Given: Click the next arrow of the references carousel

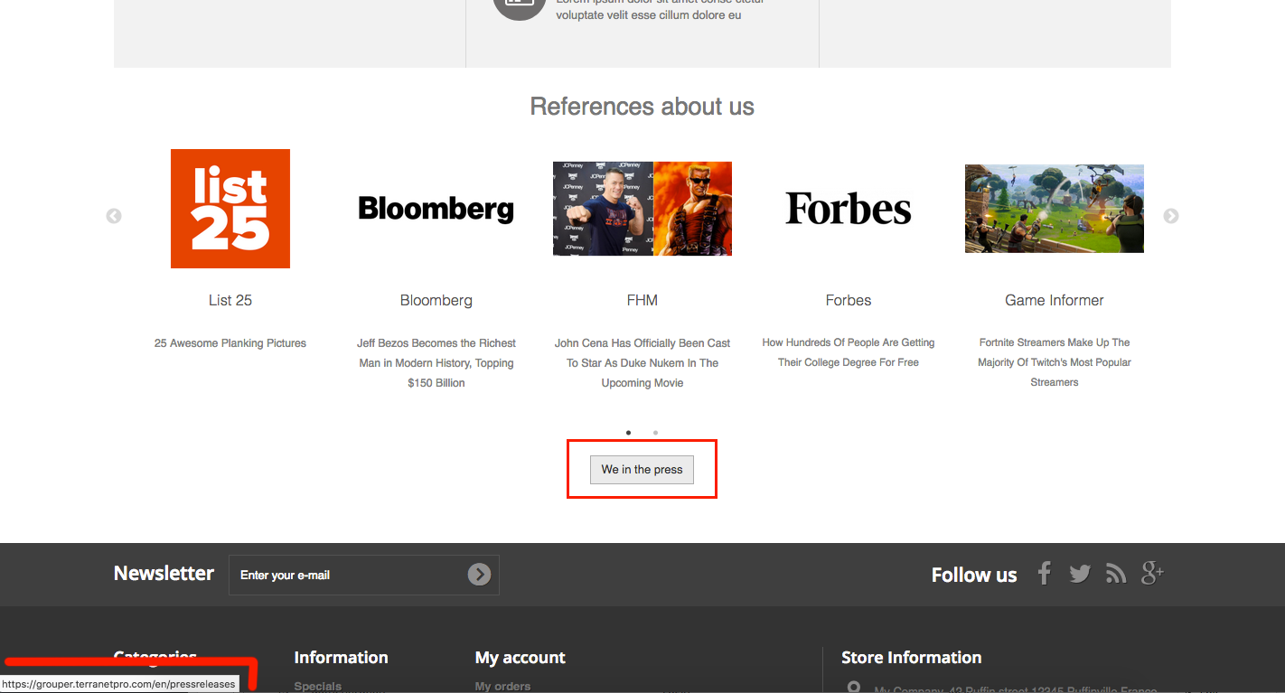Looking at the screenshot, I should point(1171,216).
